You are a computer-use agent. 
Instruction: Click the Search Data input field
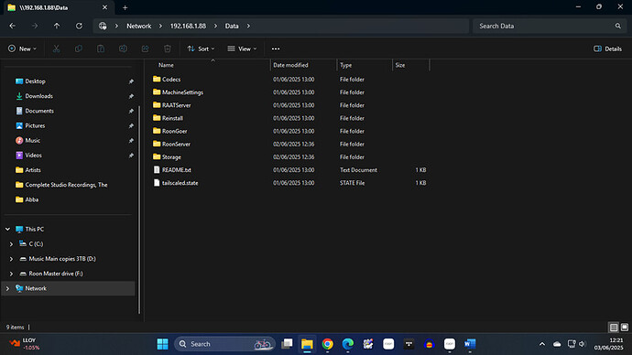[544, 26]
